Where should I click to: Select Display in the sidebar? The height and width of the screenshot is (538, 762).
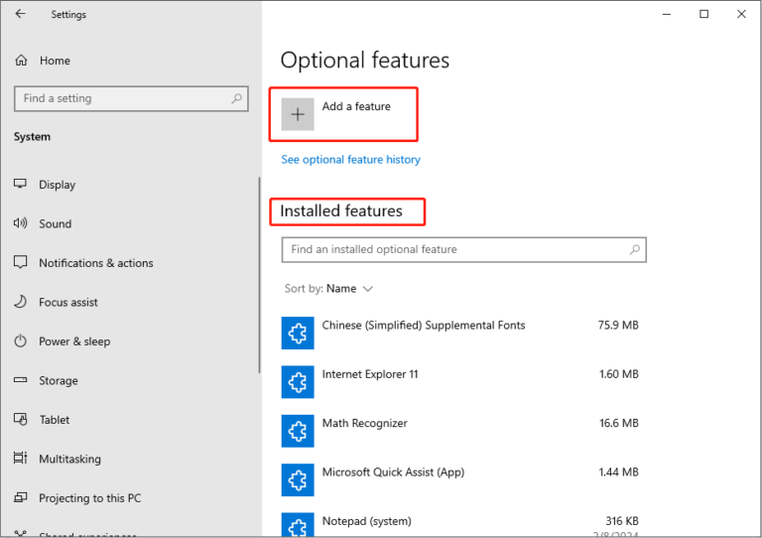coord(58,185)
